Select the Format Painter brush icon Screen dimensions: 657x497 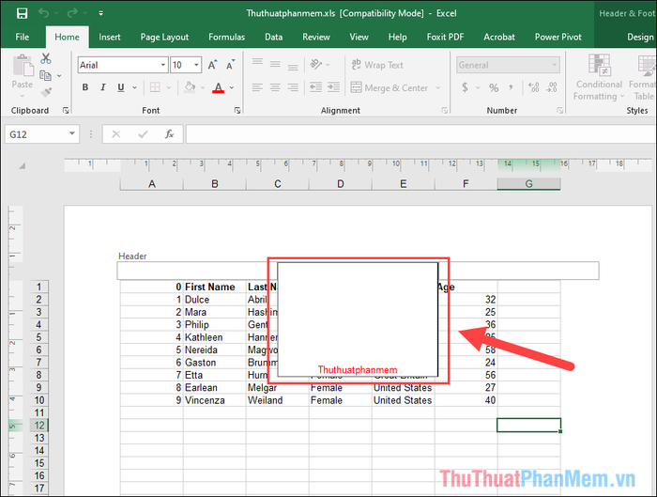click(46, 91)
